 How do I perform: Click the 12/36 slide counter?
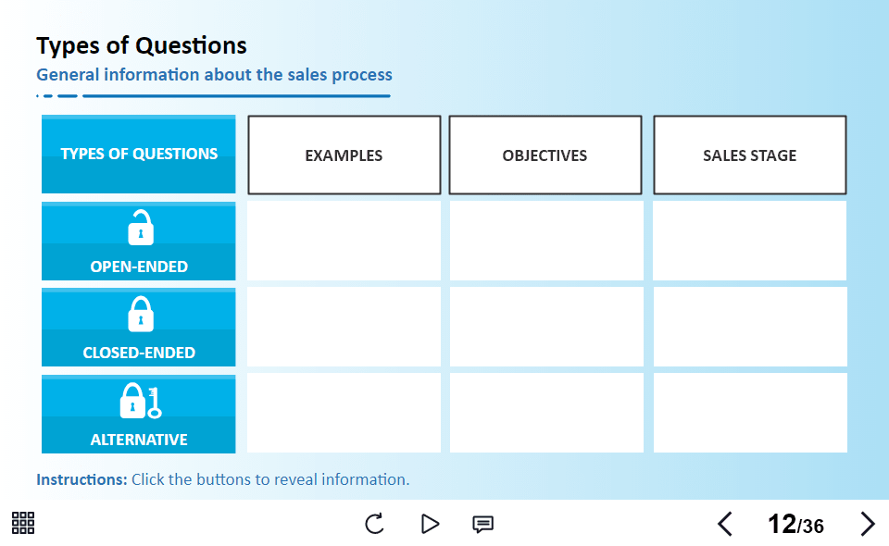tap(795, 524)
